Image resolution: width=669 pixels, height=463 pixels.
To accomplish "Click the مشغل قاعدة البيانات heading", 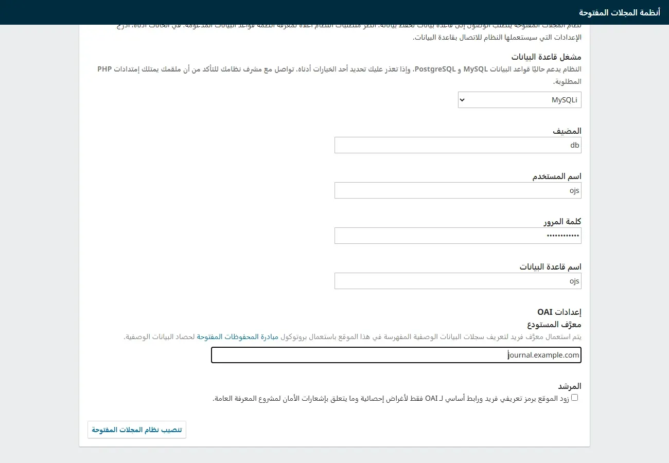I will pyautogui.click(x=547, y=57).
